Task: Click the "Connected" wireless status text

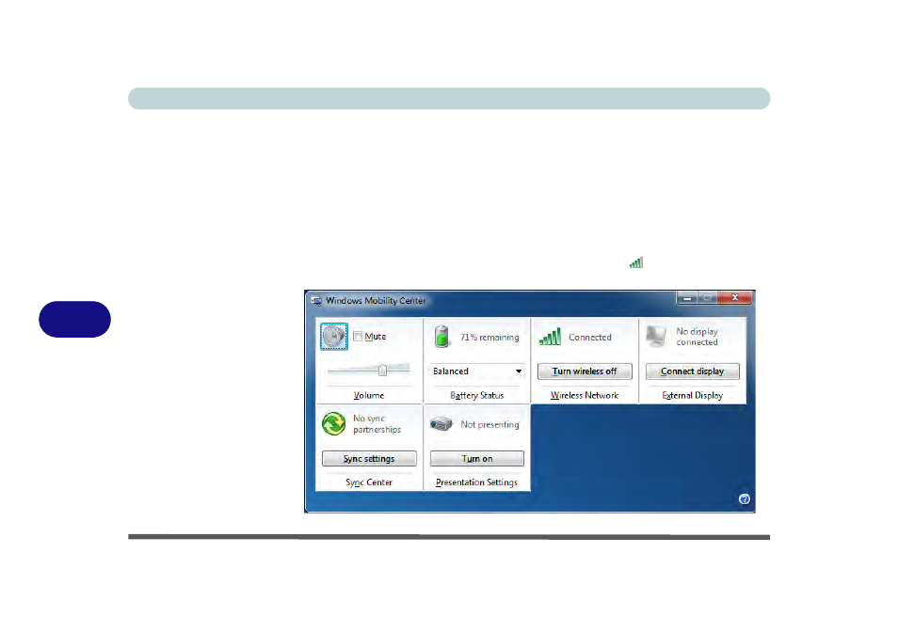Action: (x=590, y=338)
